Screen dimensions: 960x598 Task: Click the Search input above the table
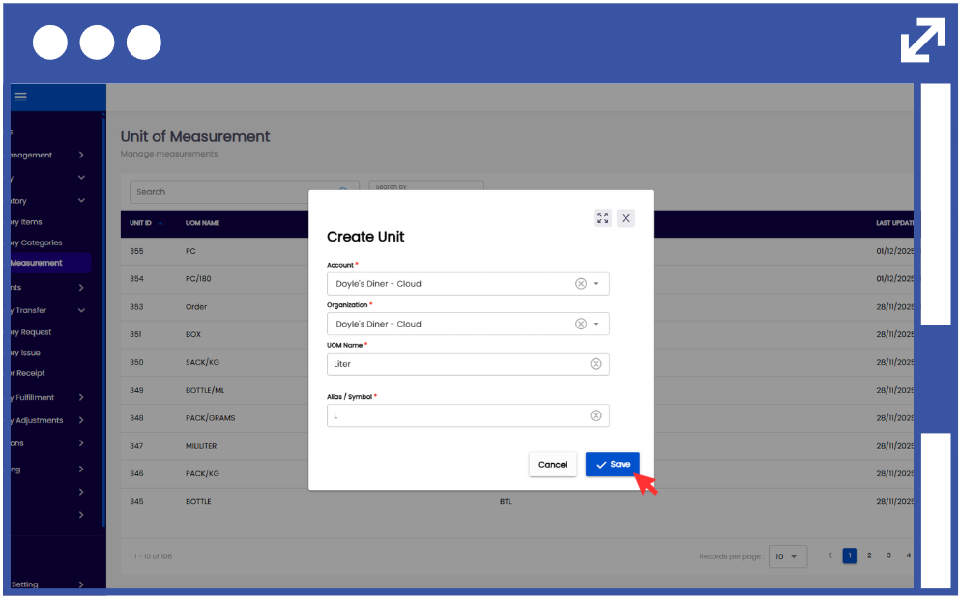coord(232,192)
